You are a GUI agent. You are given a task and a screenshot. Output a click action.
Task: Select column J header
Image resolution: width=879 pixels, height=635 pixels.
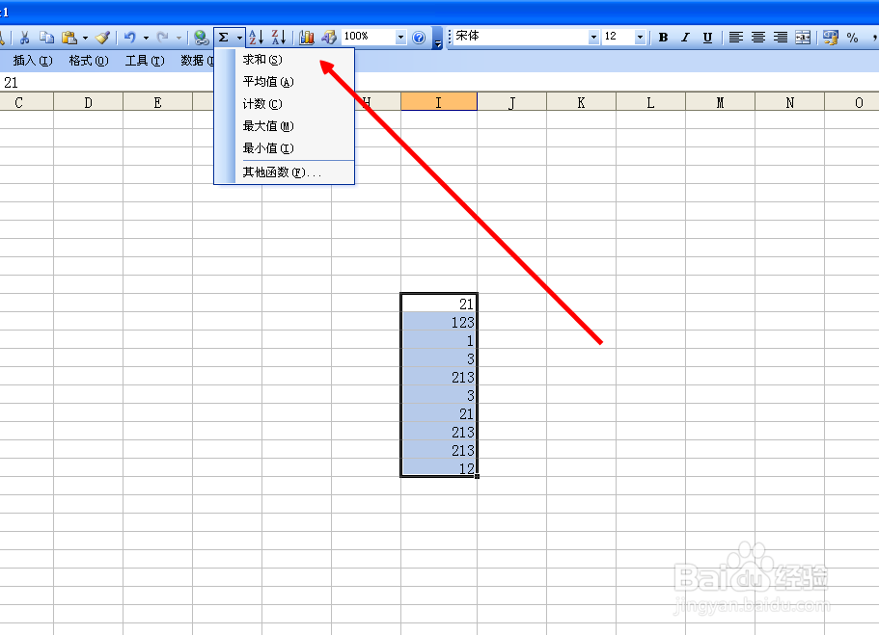click(x=511, y=102)
